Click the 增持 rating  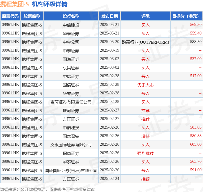click(145, 136)
